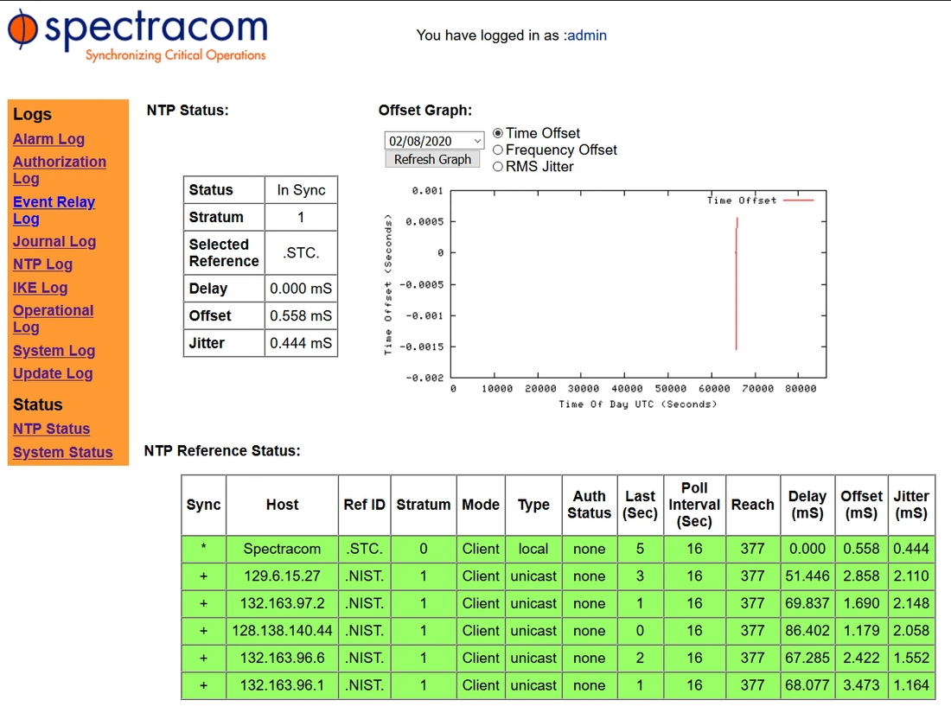Image resolution: width=951 pixels, height=719 pixels.
Task: Click the 'Reach' column header
Action: 753,505
